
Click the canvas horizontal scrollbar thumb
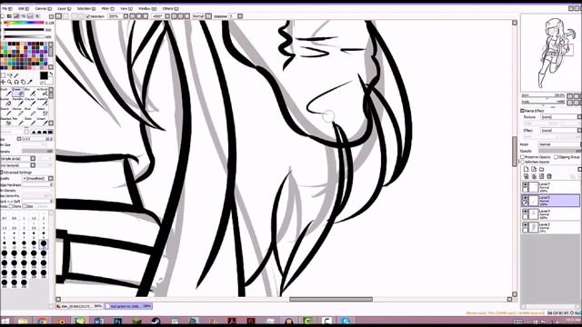(x=331, y=299)
